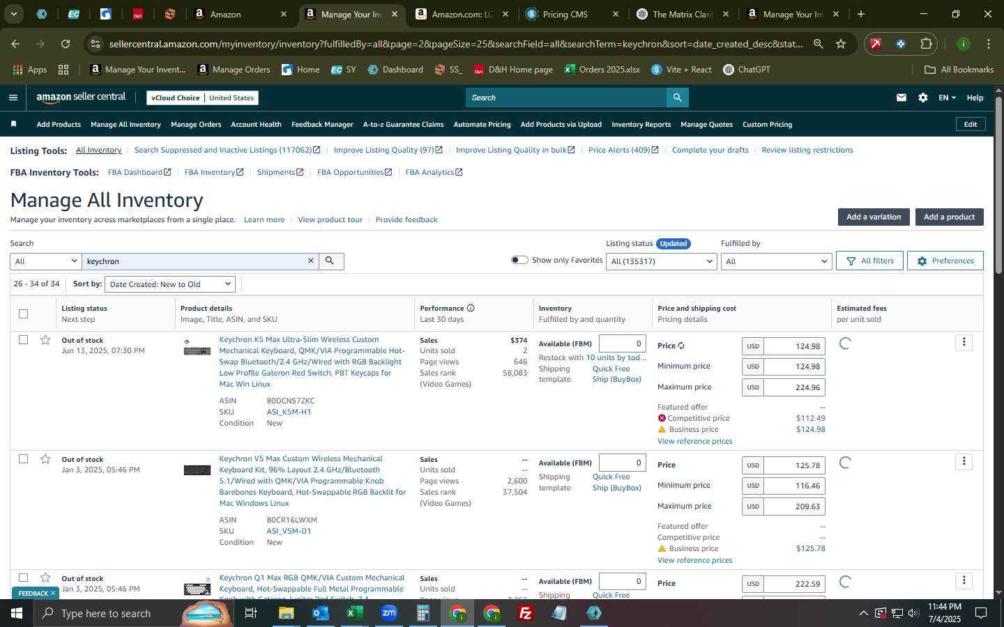1004x627 pixels.
Task: Click the ASI_K5M-H1 SKU link
Action: [289, 412]
